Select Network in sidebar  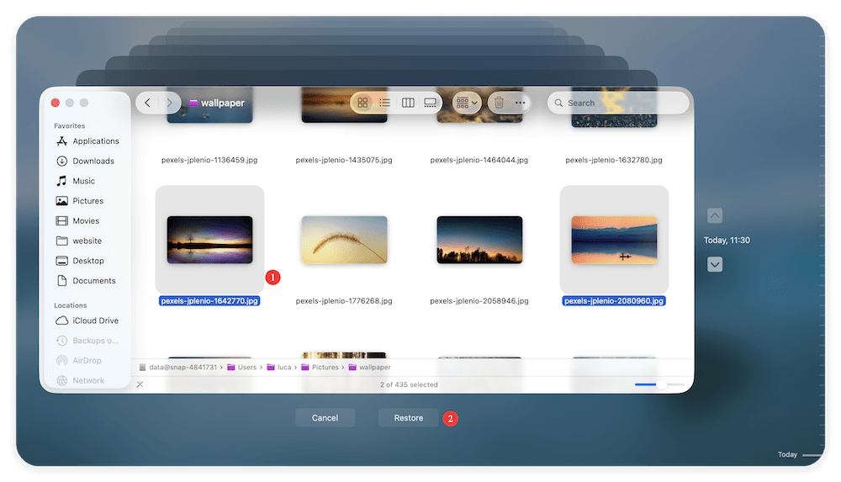[x=81, y=380]
